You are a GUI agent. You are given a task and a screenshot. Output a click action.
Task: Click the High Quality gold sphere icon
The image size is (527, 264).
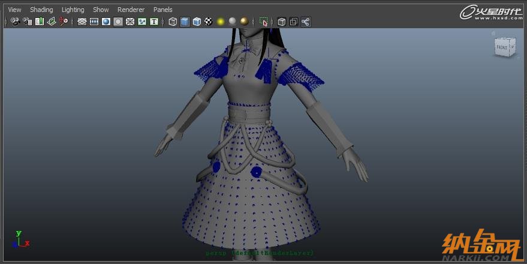tap(245, 22)
